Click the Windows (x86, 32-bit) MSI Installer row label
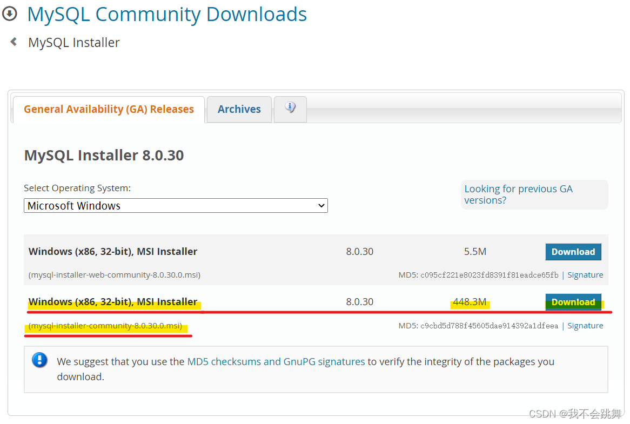 (112, 301)
